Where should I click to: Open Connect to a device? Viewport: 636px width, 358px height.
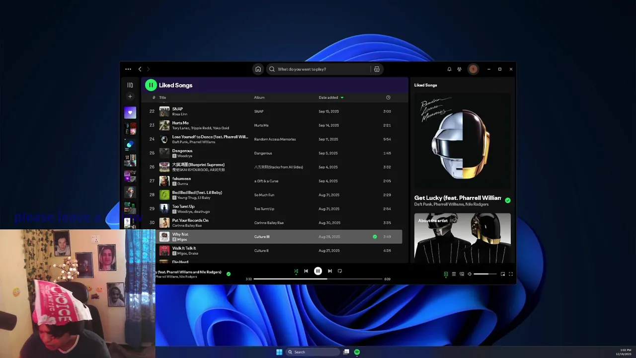[x=462, y=274]
